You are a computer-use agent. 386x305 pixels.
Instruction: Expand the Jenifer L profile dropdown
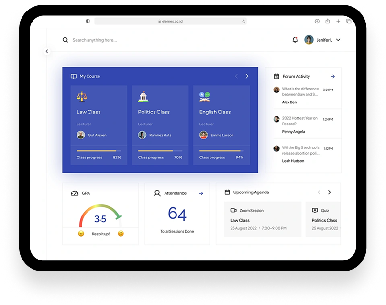click(x=338, y=40)
